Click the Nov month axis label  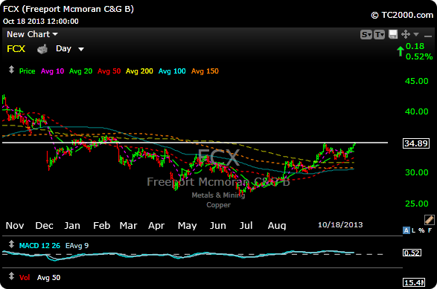[15, 226]
